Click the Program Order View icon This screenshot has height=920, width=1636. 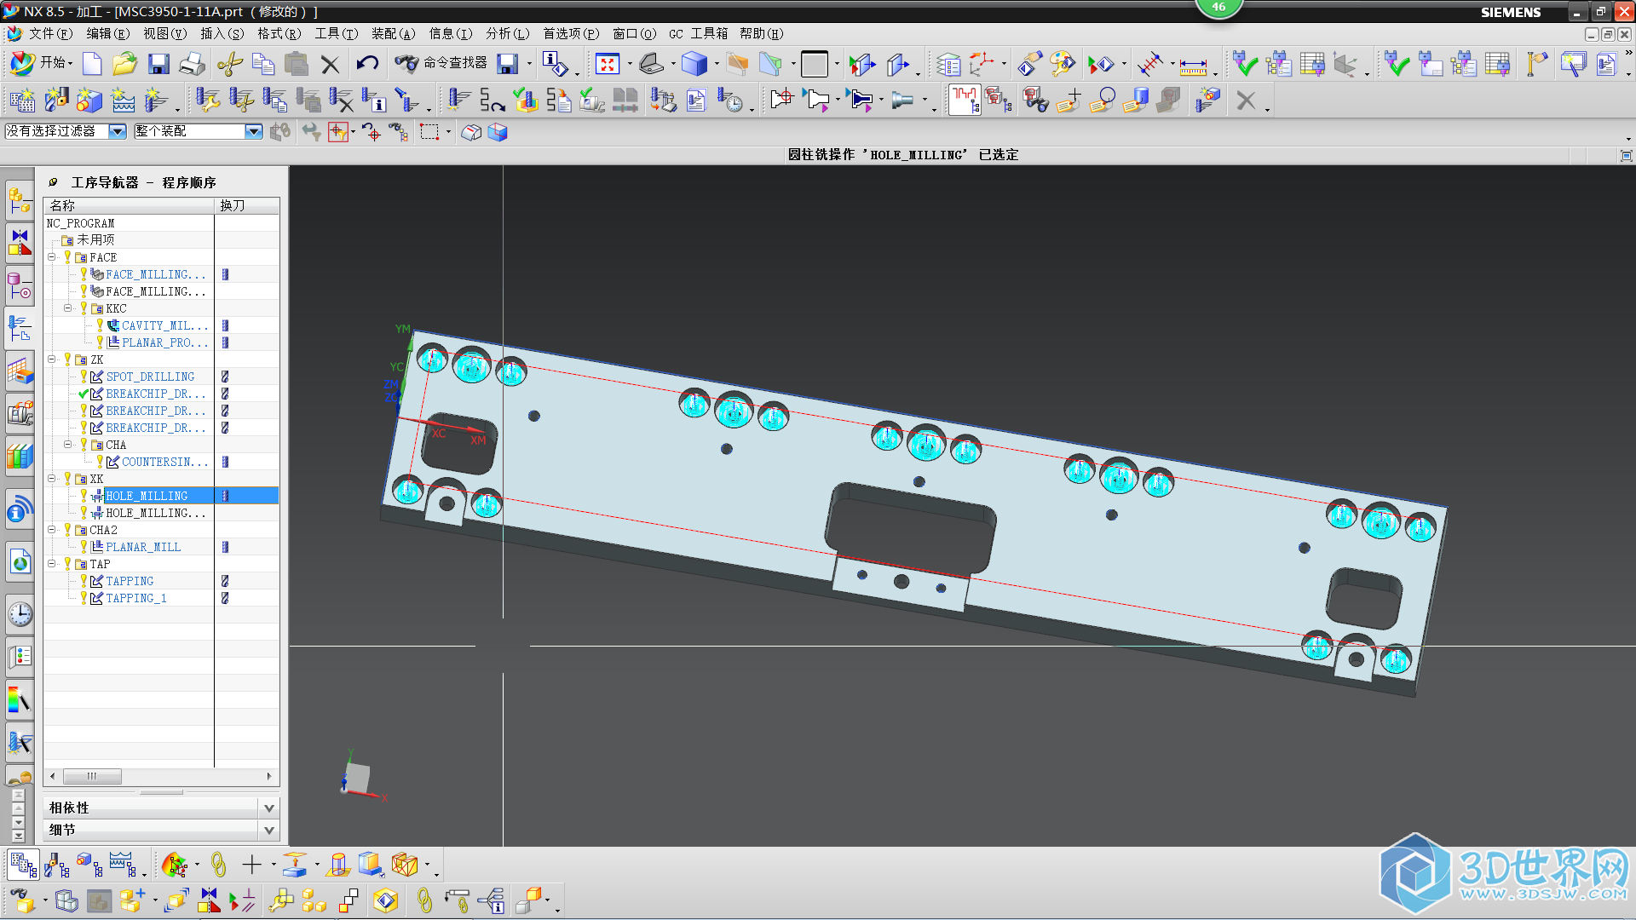tap(23, 865)
